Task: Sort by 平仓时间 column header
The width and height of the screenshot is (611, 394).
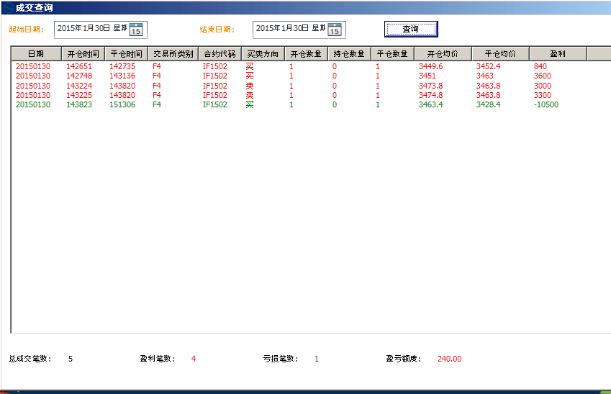Action: pos(126,54)
